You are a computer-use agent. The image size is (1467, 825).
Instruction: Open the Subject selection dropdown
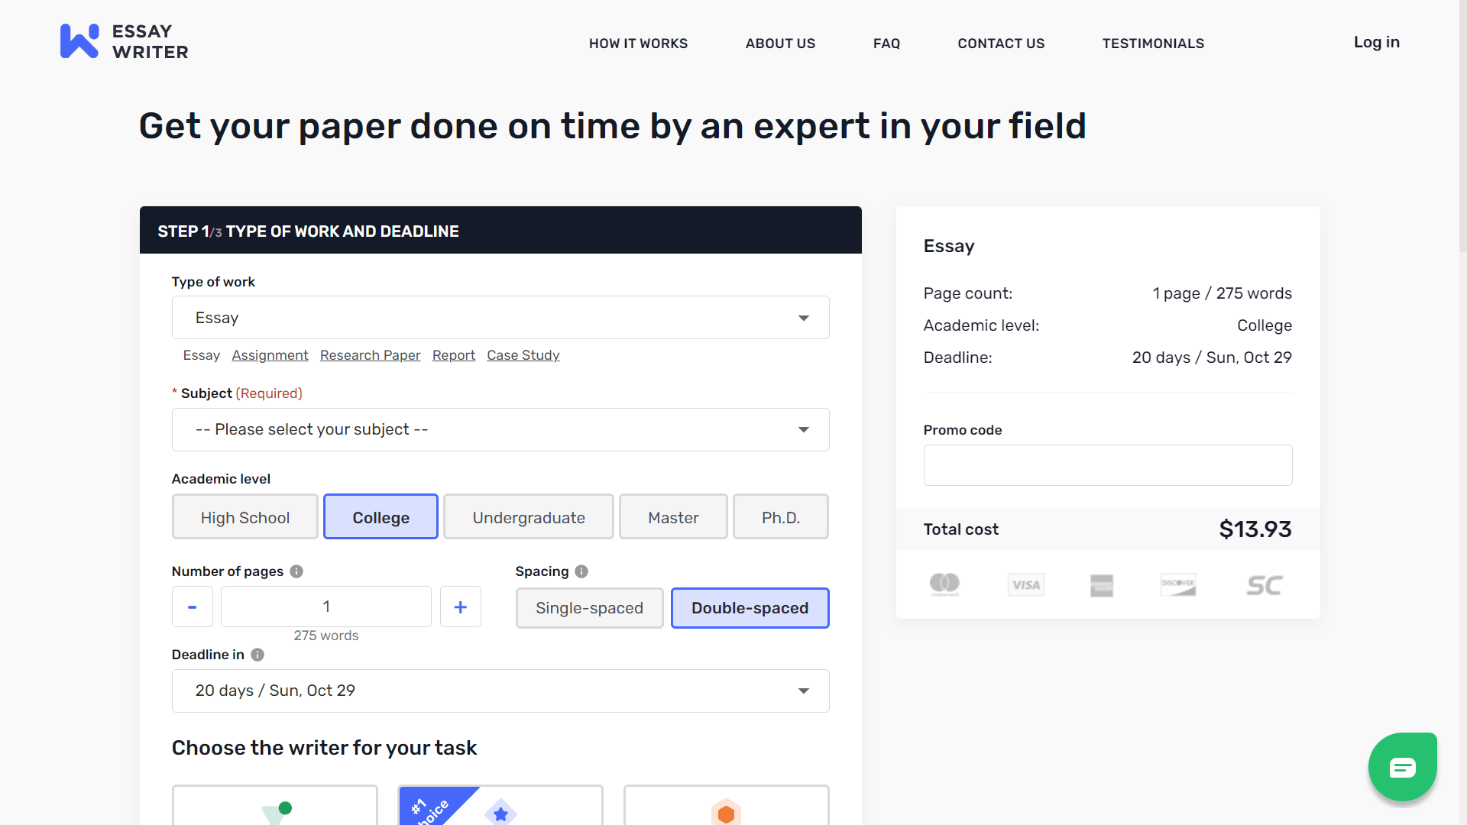click(x=500, y=429)
